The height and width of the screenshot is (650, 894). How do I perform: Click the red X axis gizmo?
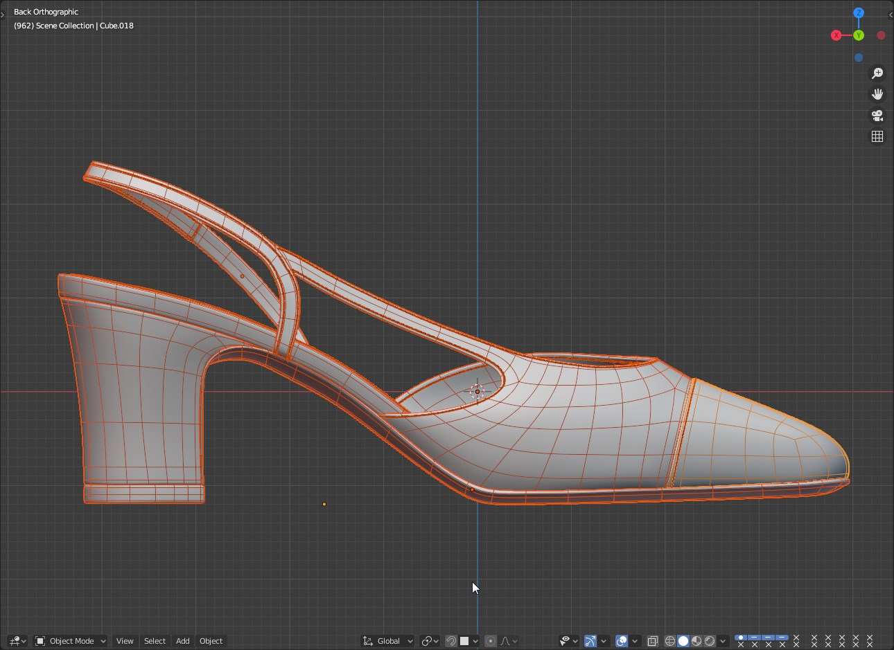836,35
